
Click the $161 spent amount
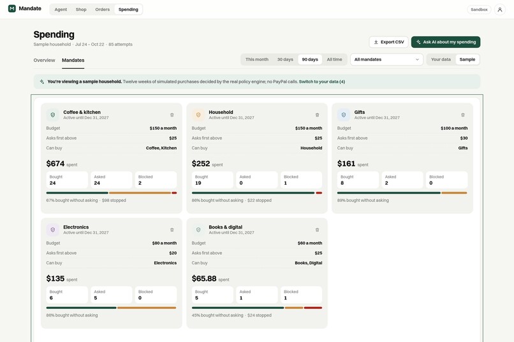[346, 163]
